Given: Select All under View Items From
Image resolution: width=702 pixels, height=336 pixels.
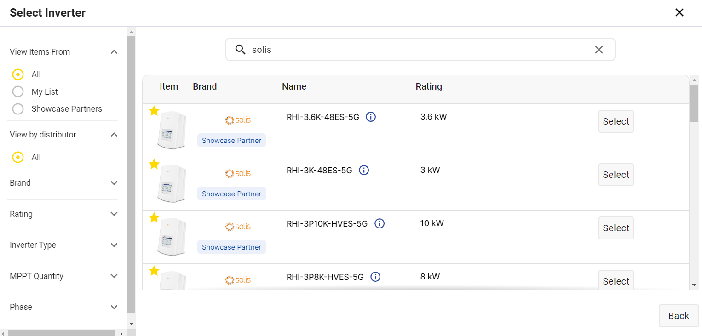Looking at the screenshot, I should click(x=18, y=74).
